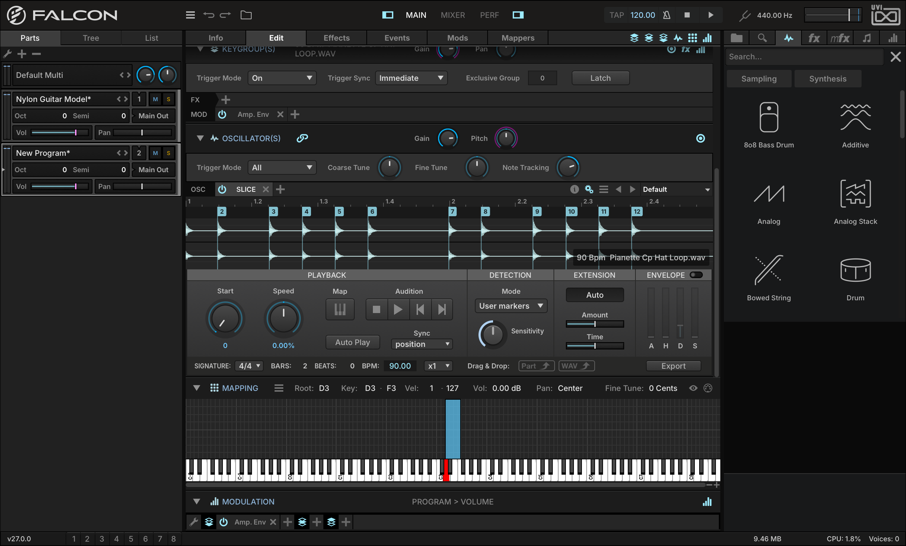
Task: Toggle the ENVELOPE switch
Action: click(696, 275)
